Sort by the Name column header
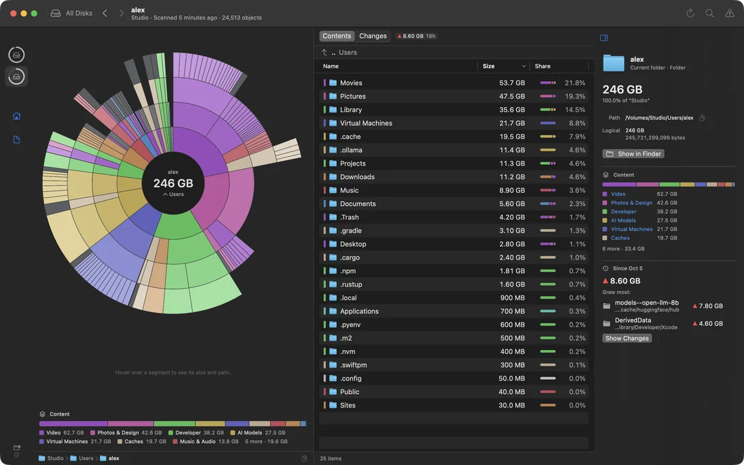 331,66
